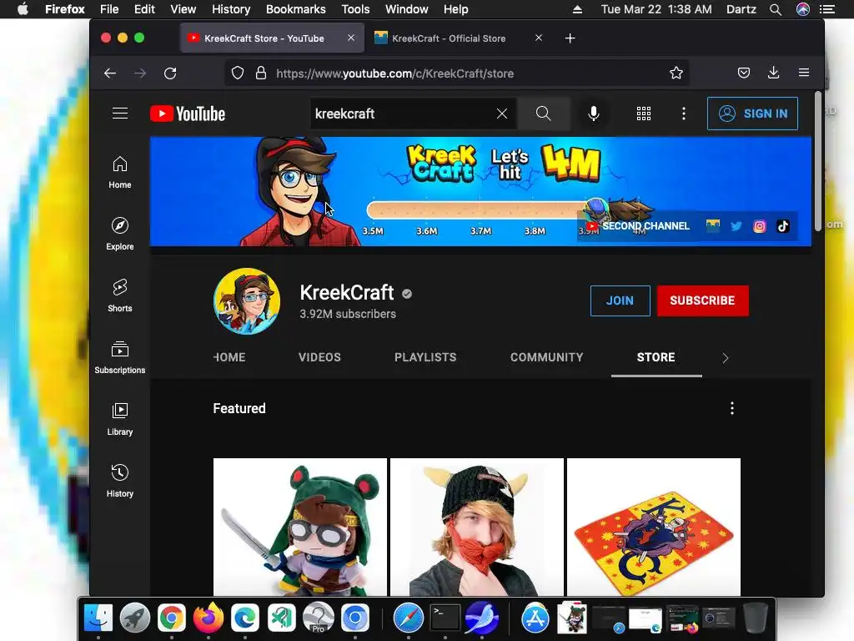Open Spotlight search in menu bar
The image size is (854, 641).
click(x=776, y=9)
